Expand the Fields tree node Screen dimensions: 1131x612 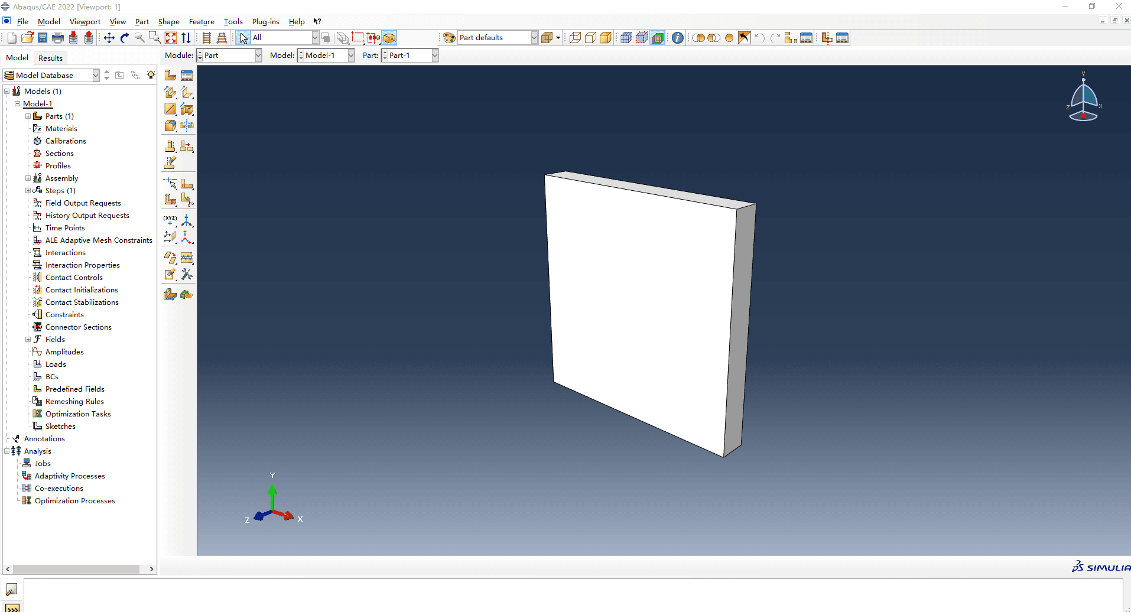pos(28,339)
